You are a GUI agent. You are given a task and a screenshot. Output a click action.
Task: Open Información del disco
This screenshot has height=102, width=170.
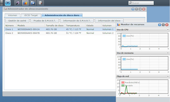tap(109, 21)
